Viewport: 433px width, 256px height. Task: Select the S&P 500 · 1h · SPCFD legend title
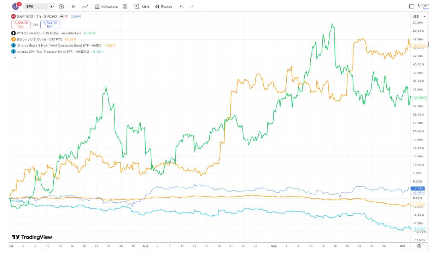(37, 16)
